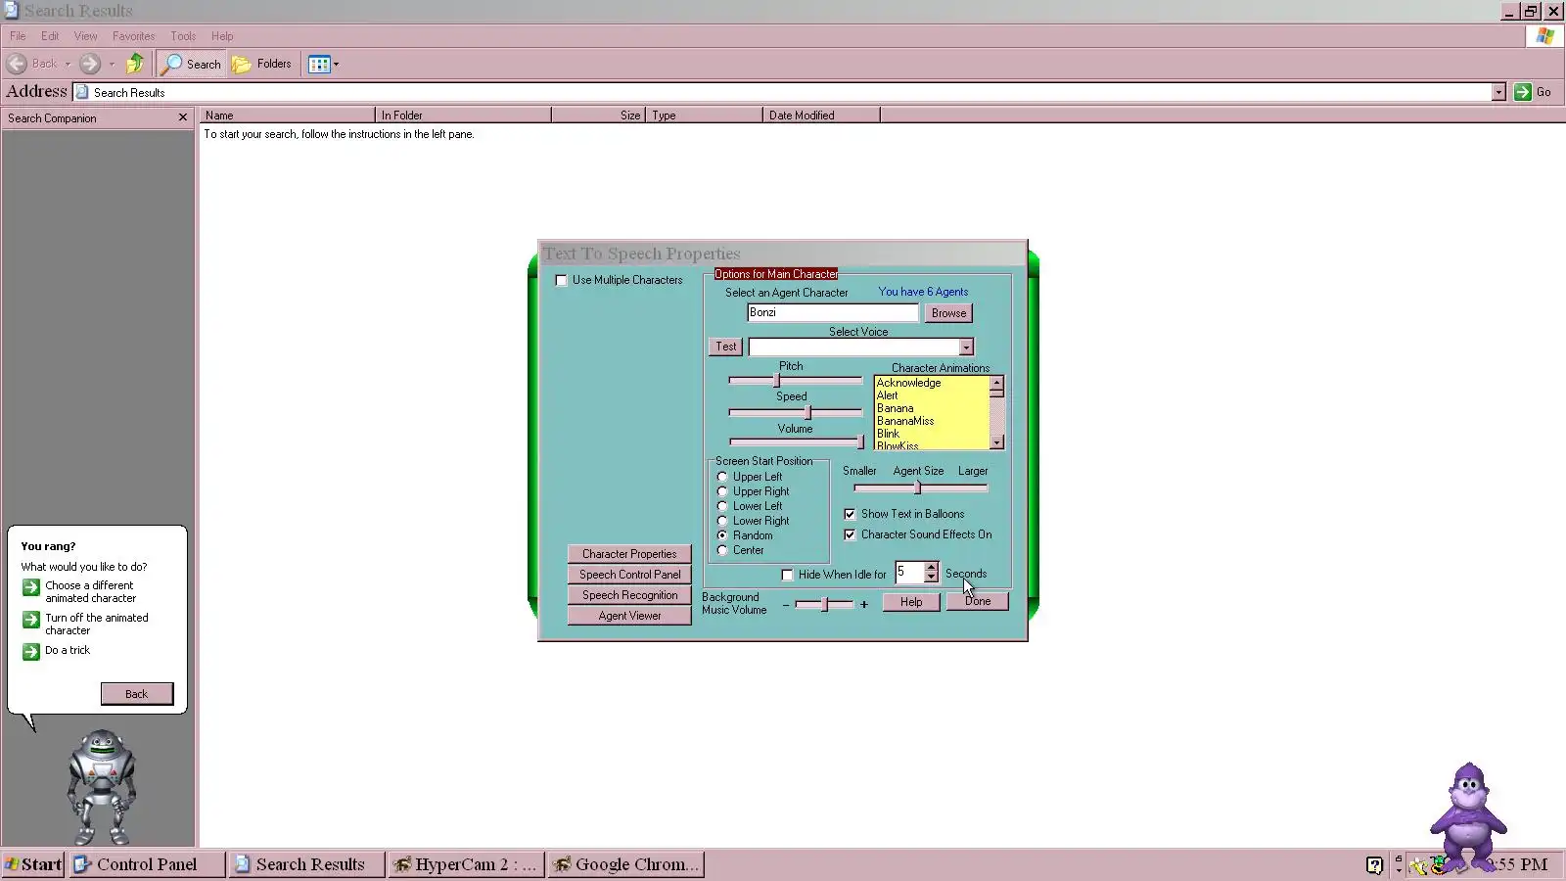Toggle Character Sound Effects On checkbox
This screenshot has height=881, width=1566.
pyautogui.click(x=850, y=534)
